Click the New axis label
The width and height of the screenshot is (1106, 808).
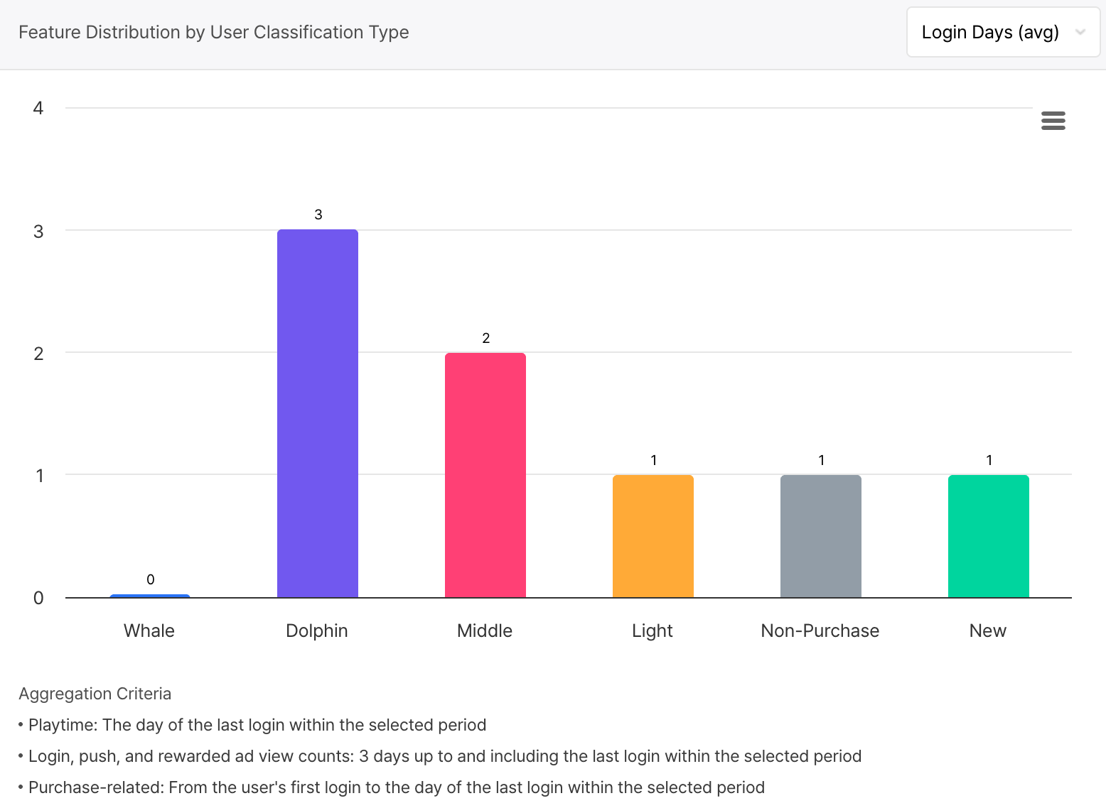(x=988, y=630)
